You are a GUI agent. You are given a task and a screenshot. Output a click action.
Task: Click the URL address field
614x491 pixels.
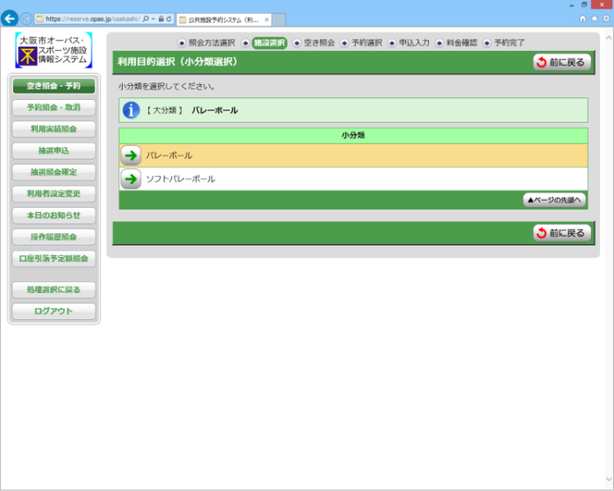[92, 18]
